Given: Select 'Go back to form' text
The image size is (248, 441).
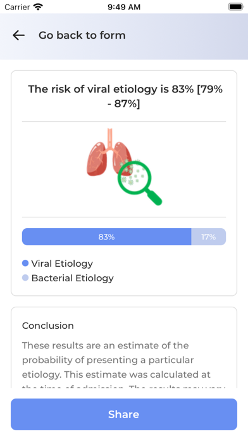Looking at the screenshot, I should pos(82,35).
